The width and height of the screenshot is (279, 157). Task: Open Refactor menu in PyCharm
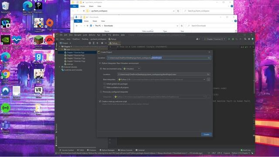click(92, 35)
